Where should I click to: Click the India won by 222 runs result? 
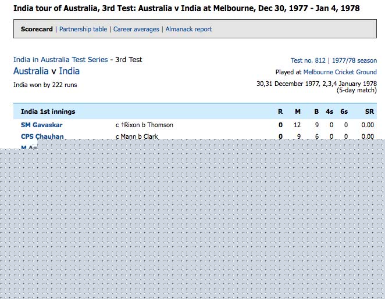click(45, 85)
